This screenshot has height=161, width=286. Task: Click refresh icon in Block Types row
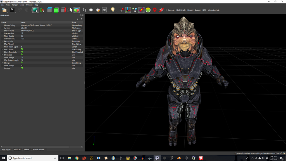coord(22,49)
